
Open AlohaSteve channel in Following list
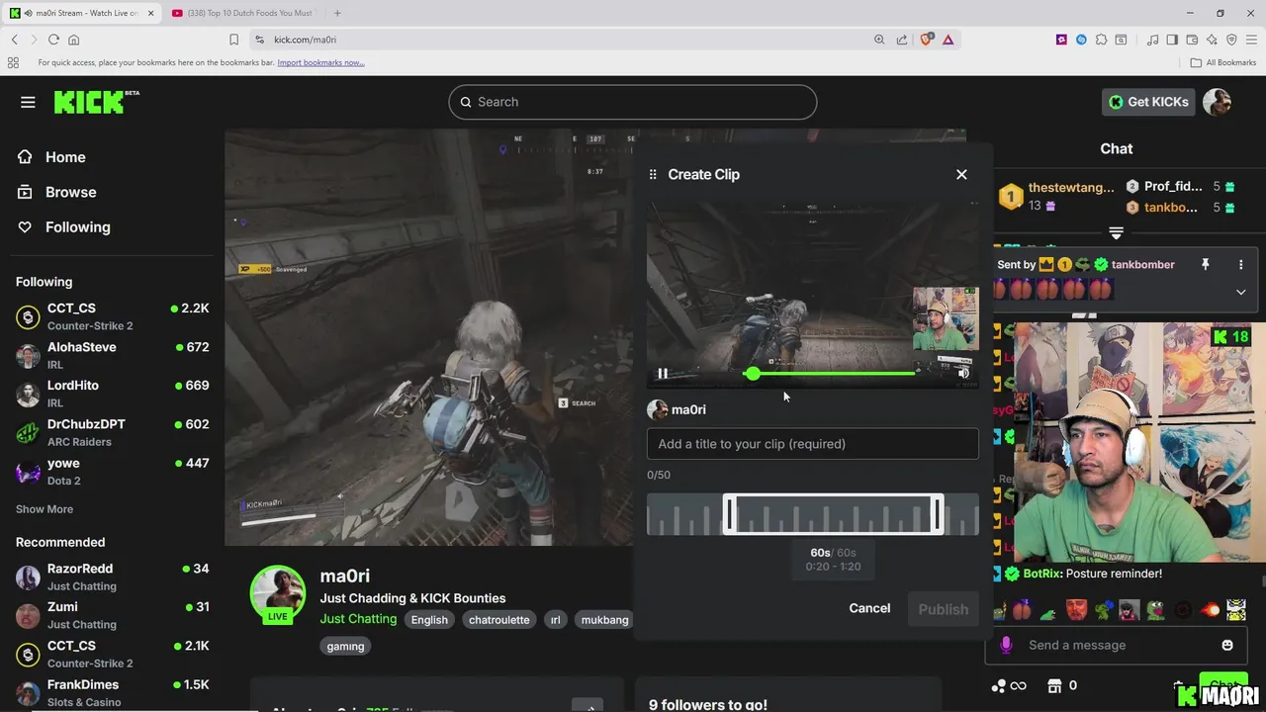point(112,355)
